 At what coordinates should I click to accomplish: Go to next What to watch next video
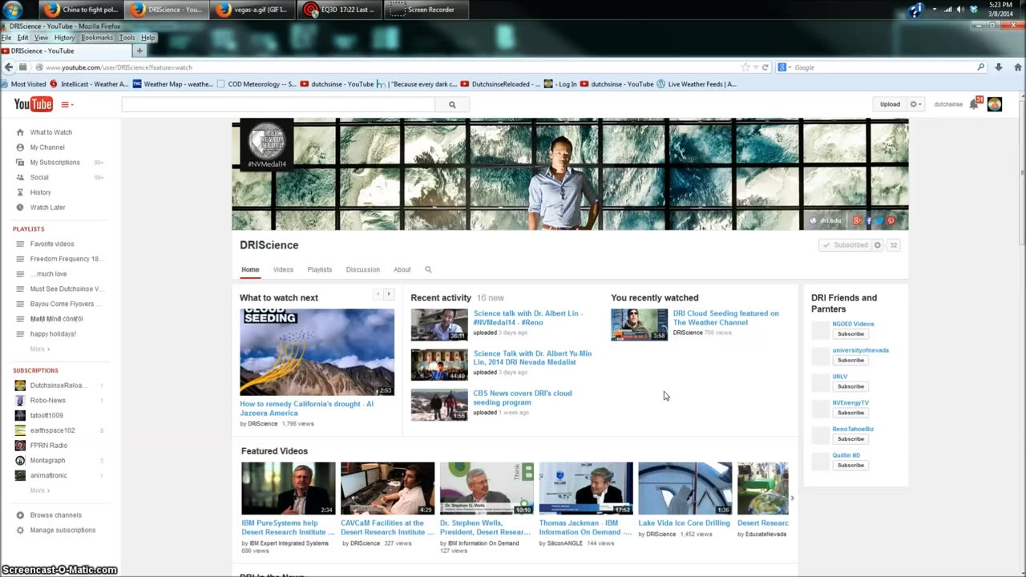389,294
